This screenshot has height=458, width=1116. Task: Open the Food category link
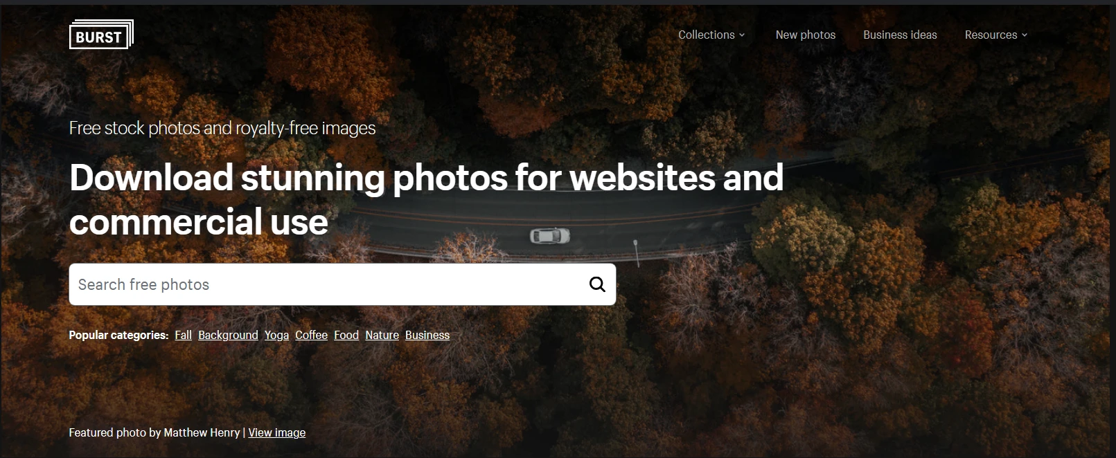coord(346,335)
